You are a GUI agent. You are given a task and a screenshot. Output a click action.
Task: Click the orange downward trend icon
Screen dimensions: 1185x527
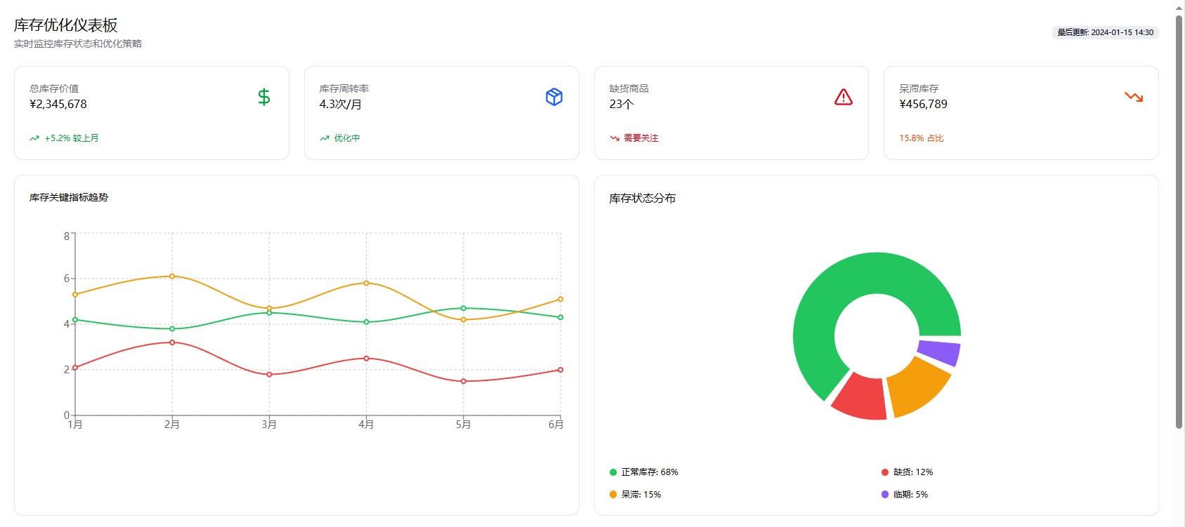pyautogui.click(x=1134, y=97)
